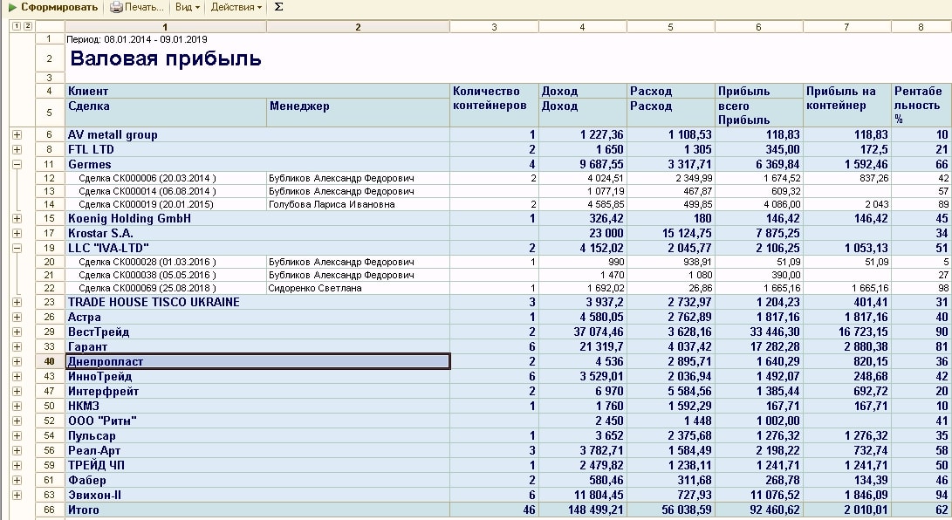Click the green Сформировать play icon
The width and height of the screenshot is (952, 520).
[12, 7]
